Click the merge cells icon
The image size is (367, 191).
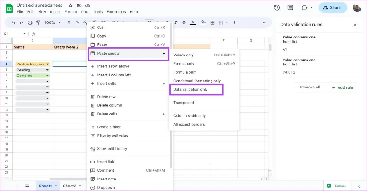pos(221,23)
